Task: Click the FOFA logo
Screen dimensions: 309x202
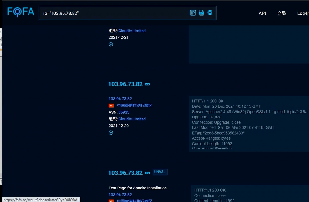Action: pyautogui.click(x=21, y=12)
